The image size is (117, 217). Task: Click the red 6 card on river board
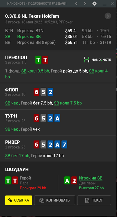click(36, 144)
